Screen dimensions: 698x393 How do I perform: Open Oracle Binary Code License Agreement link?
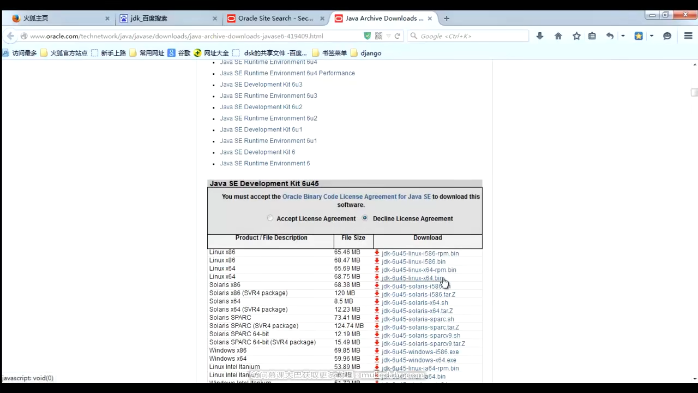coord(356,196)
